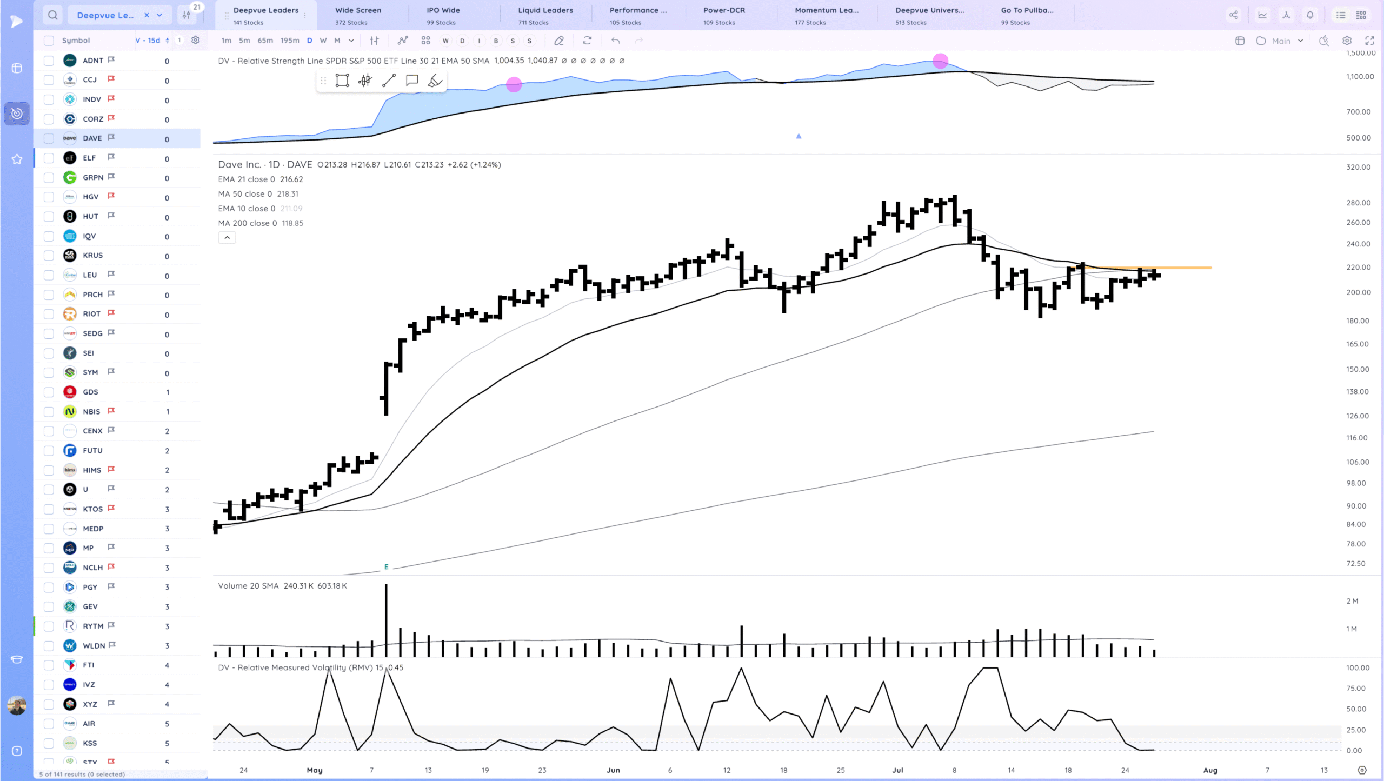Open the share icon in header
The height and width of the screenshot is (781, 1384).
click(x=1233, y=15)
